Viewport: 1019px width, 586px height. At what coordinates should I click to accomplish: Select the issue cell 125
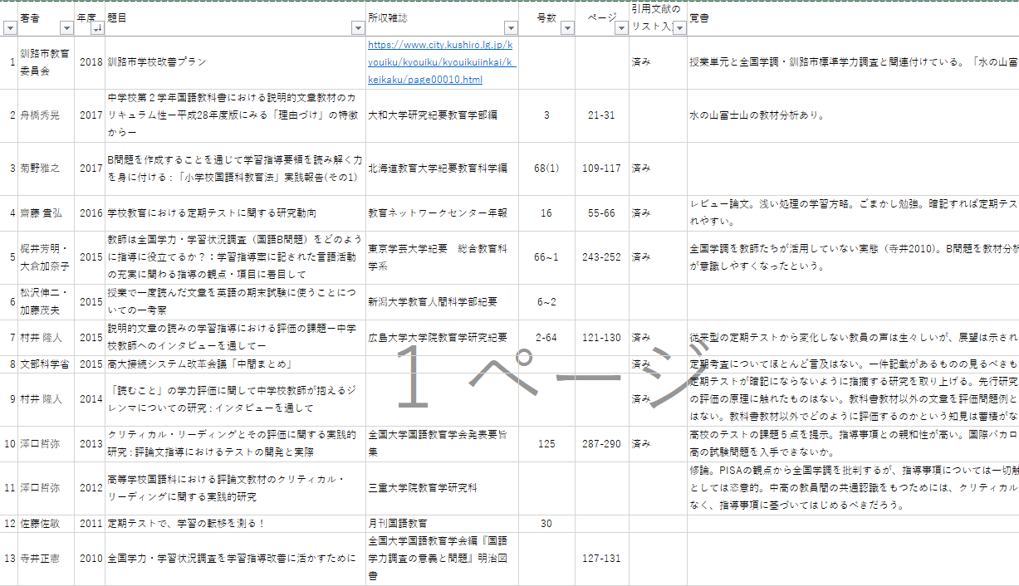(546, 444)
